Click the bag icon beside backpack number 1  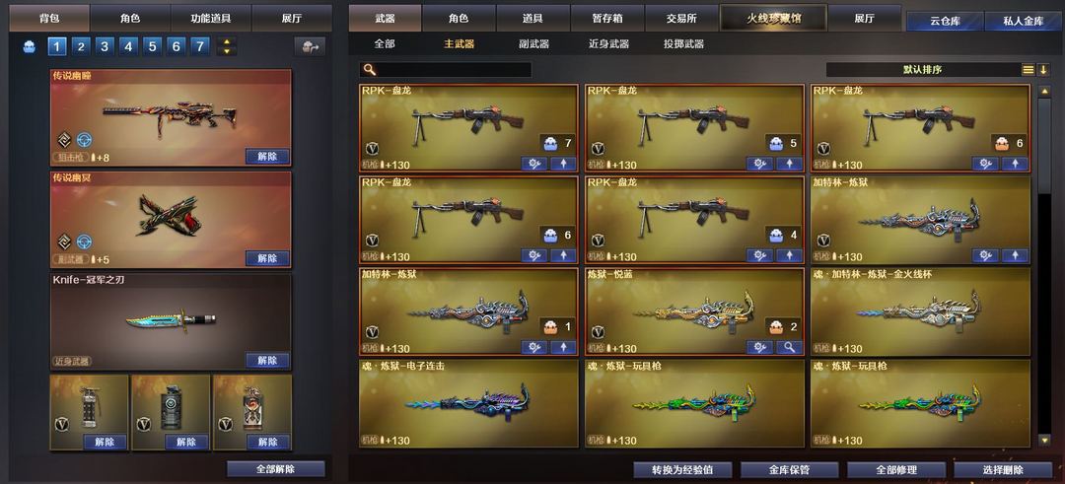(30, 47)
